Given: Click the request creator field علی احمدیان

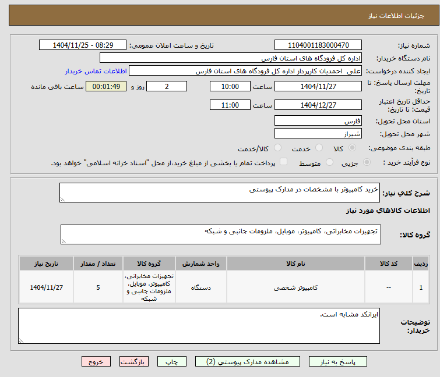Looking at the screenshot, I should tap(245, 71).
